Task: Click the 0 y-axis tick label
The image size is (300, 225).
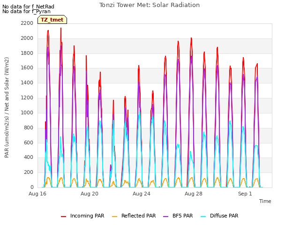Action: pos(32,187)
